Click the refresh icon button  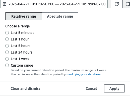117,4
